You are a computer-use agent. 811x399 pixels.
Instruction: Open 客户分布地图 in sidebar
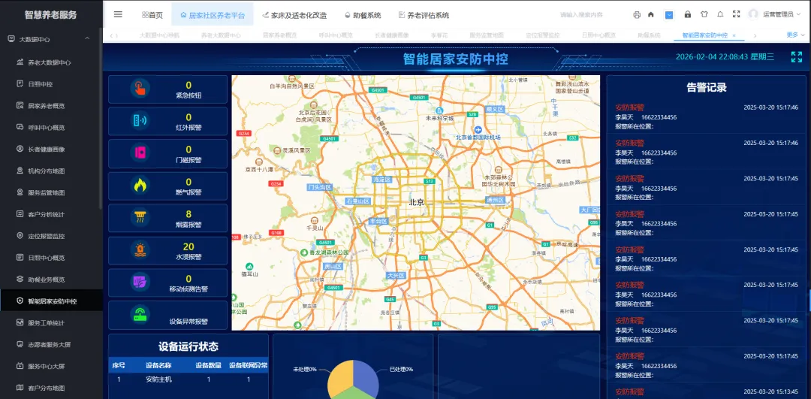click(x=52, y=388)
